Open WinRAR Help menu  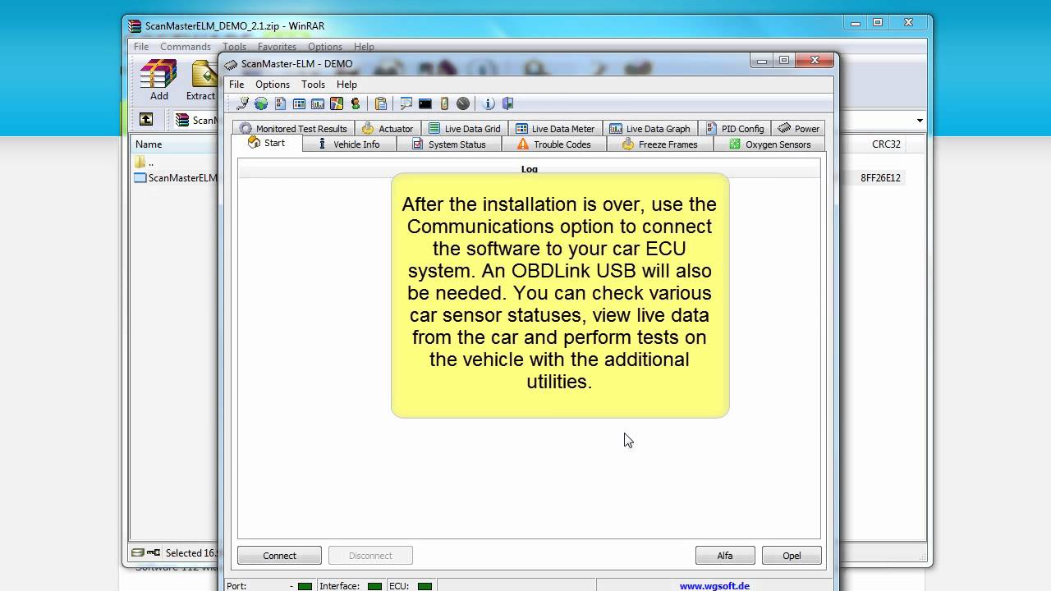tap(364, 47)
